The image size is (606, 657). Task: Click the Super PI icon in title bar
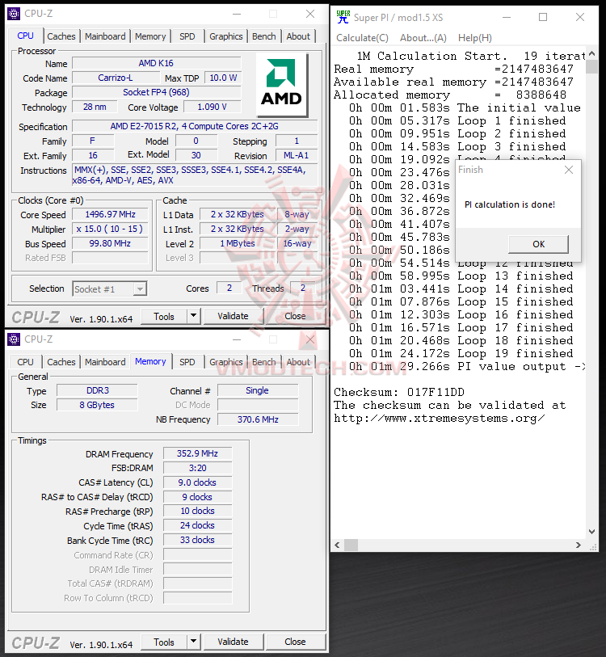tap(343, 17)
